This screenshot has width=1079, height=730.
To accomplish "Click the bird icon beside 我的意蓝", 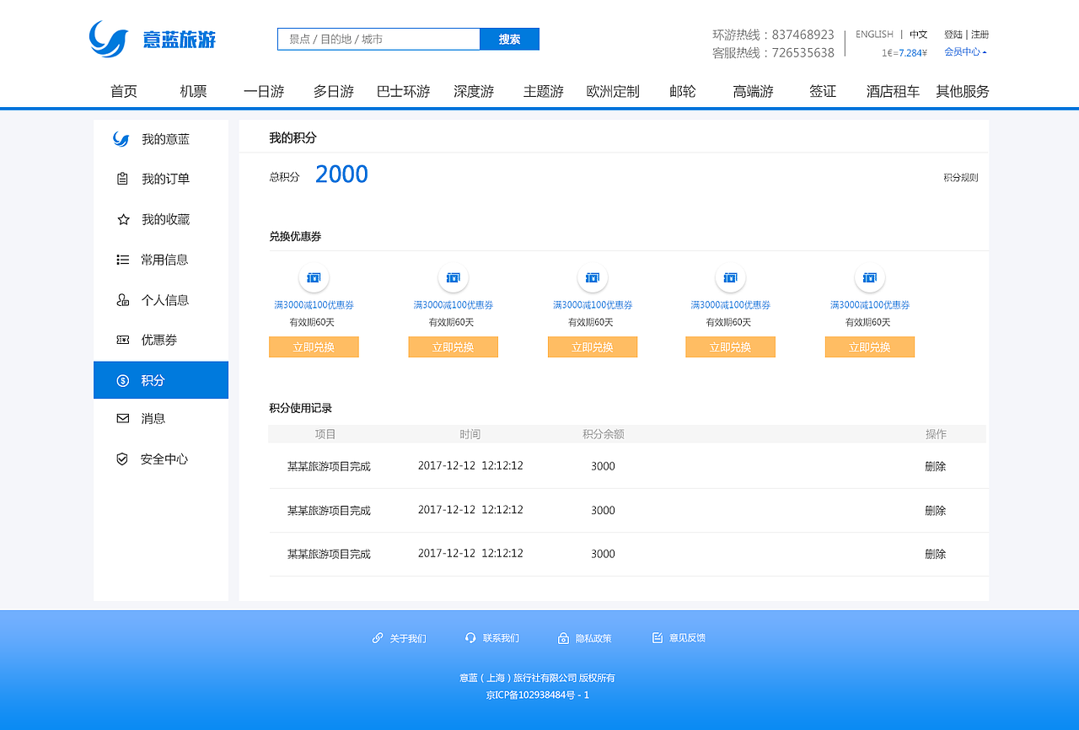I will 121,139.
